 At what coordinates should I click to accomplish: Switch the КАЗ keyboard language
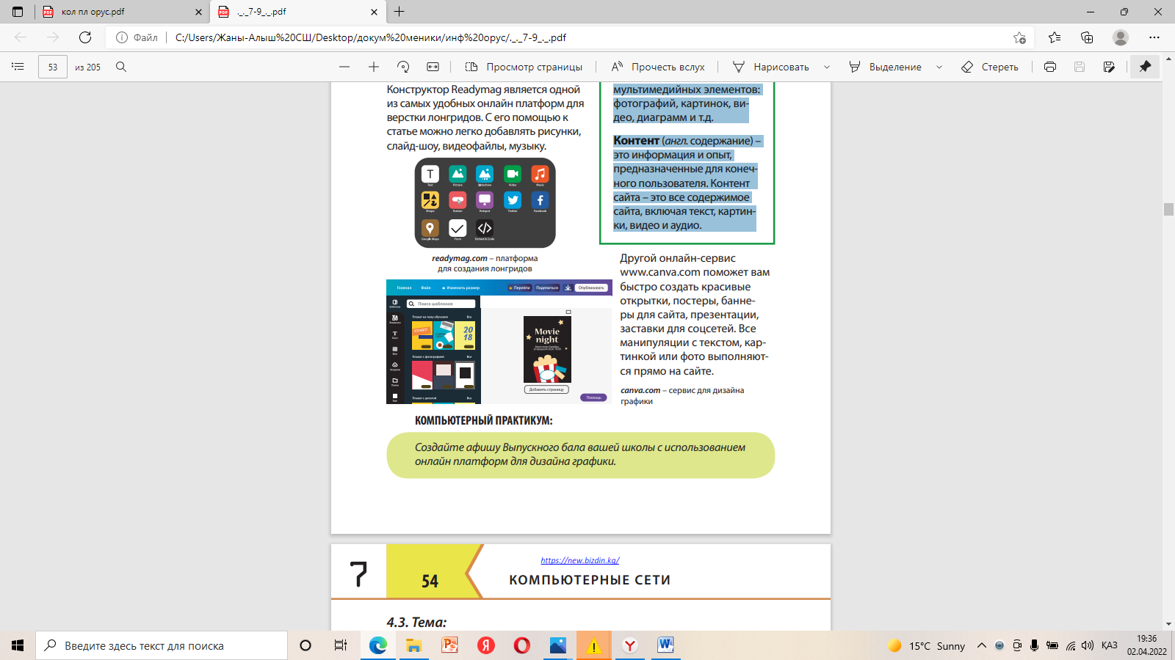point(1109,645)
